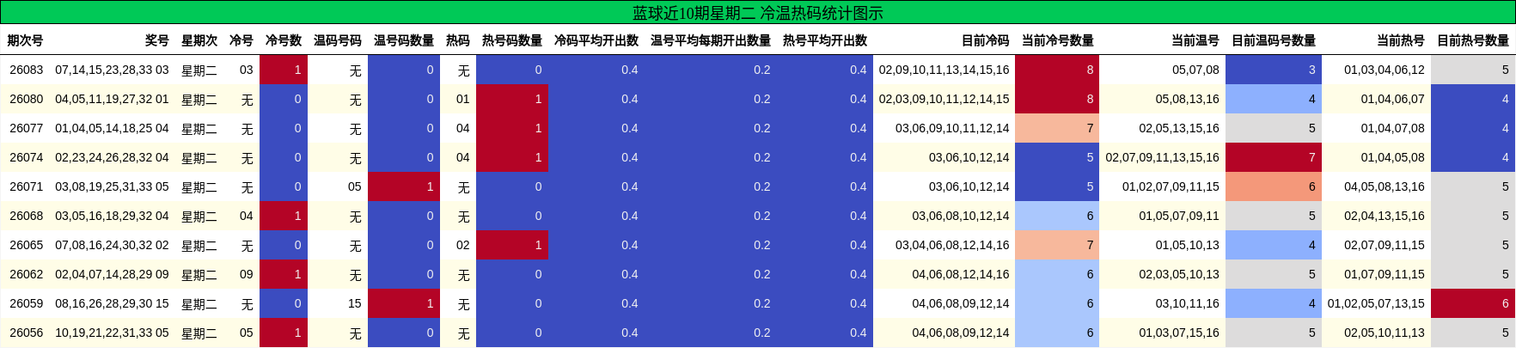Click the 目前冷码 column header
This screenshot has width=1516, height=348.
[x=985, y=40]
